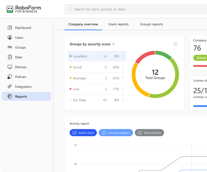
Task: Switch to the Users reports tab
Action: (118, 24)
